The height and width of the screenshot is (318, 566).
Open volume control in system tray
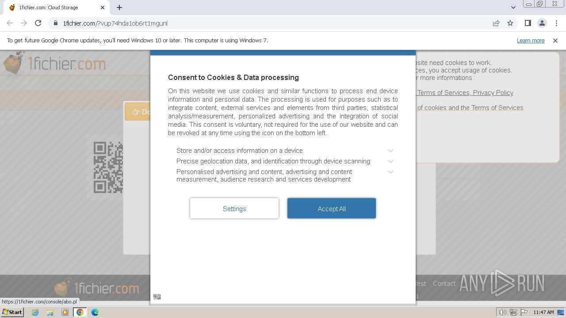(503, 312)
